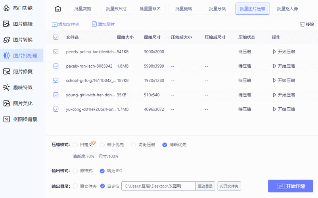
Task: Select 图片编辑 sidebar icon
Action: coord(6,24)
